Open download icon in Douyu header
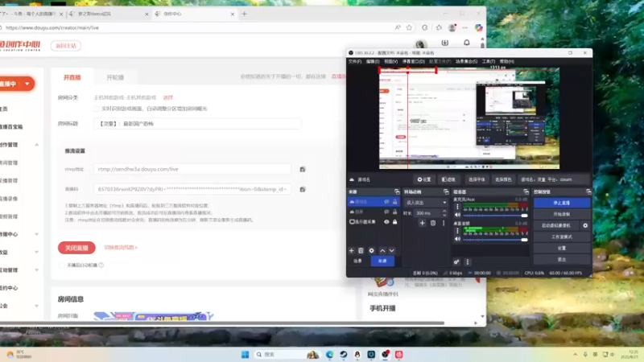Screen dimensions: 644x362 pos(445,43)
